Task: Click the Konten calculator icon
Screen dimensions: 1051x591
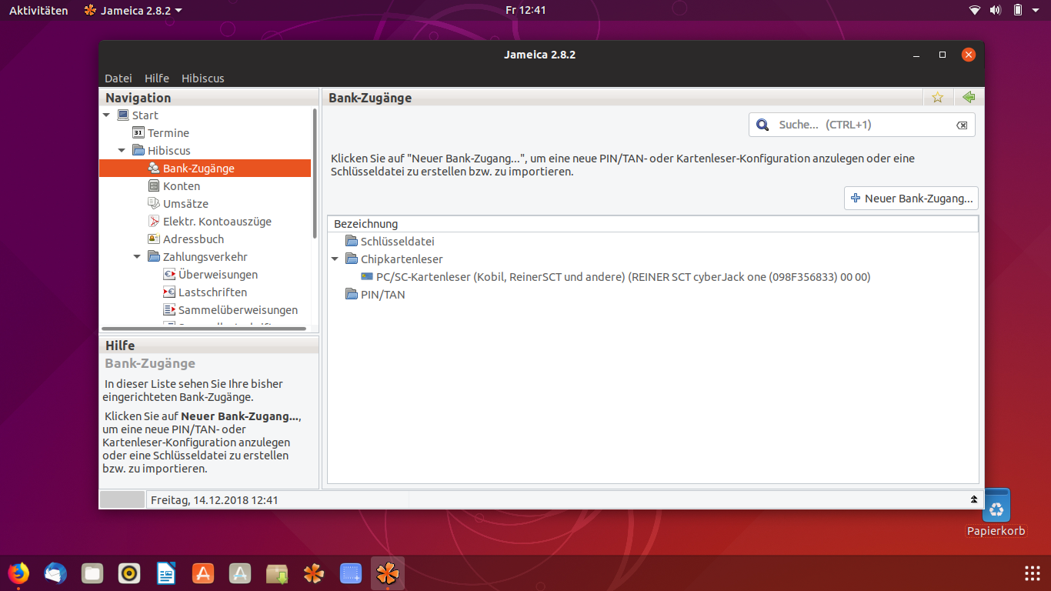Action: (x=154, y=186)
